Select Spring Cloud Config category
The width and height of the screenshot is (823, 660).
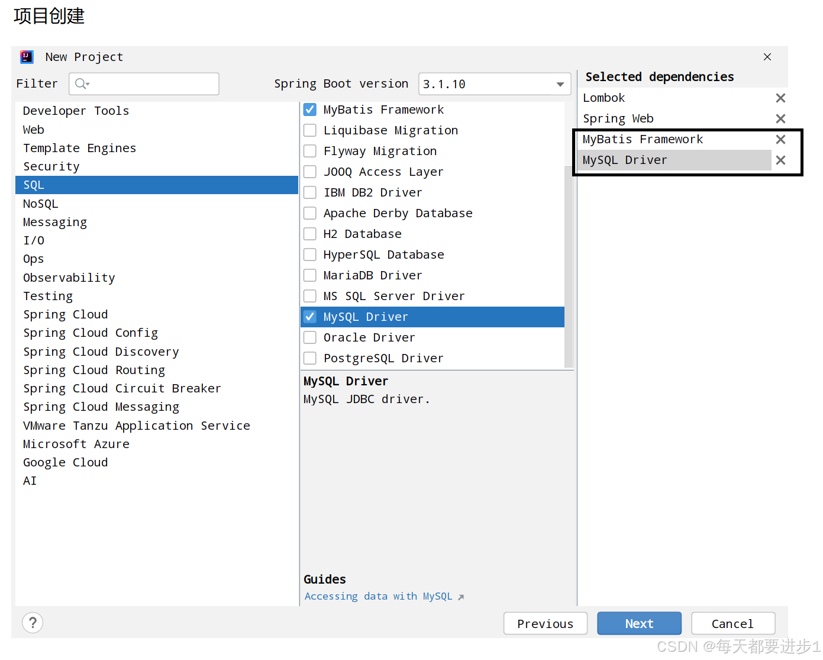[157, 333]
